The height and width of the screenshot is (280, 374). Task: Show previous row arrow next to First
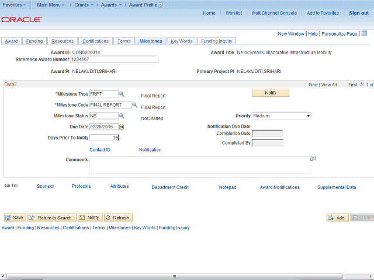point(361,83)
